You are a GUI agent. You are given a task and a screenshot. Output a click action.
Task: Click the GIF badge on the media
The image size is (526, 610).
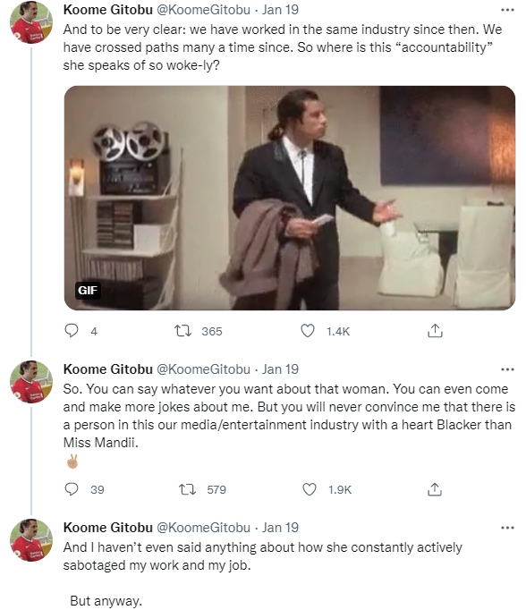pos(88,290)
